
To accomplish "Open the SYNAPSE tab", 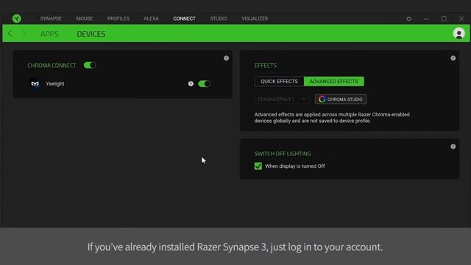I will [51, 18].
